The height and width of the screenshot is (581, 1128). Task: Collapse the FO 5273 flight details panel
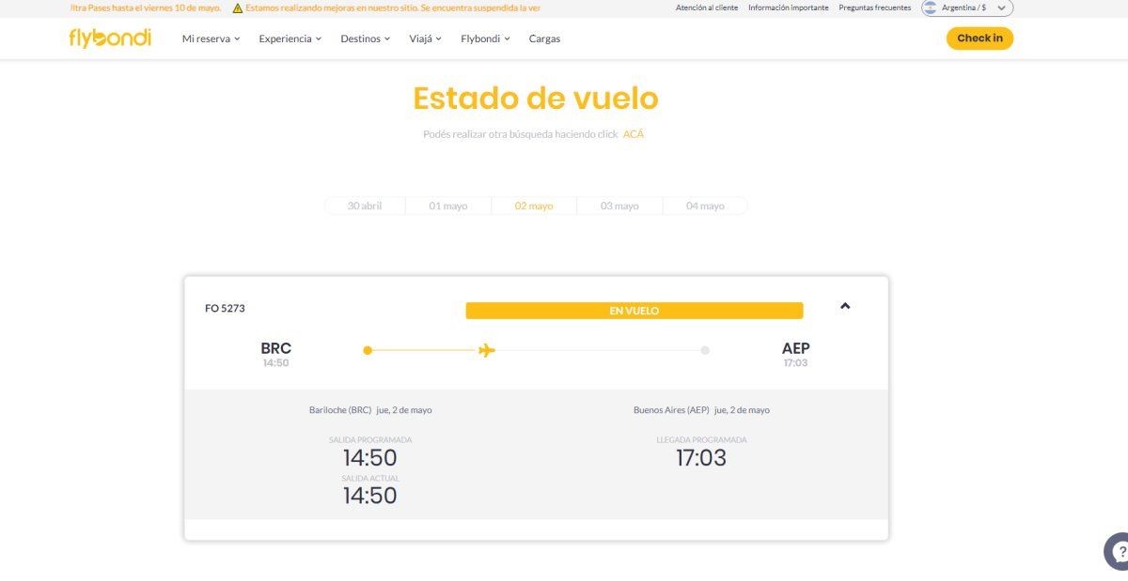pos(844,306)
